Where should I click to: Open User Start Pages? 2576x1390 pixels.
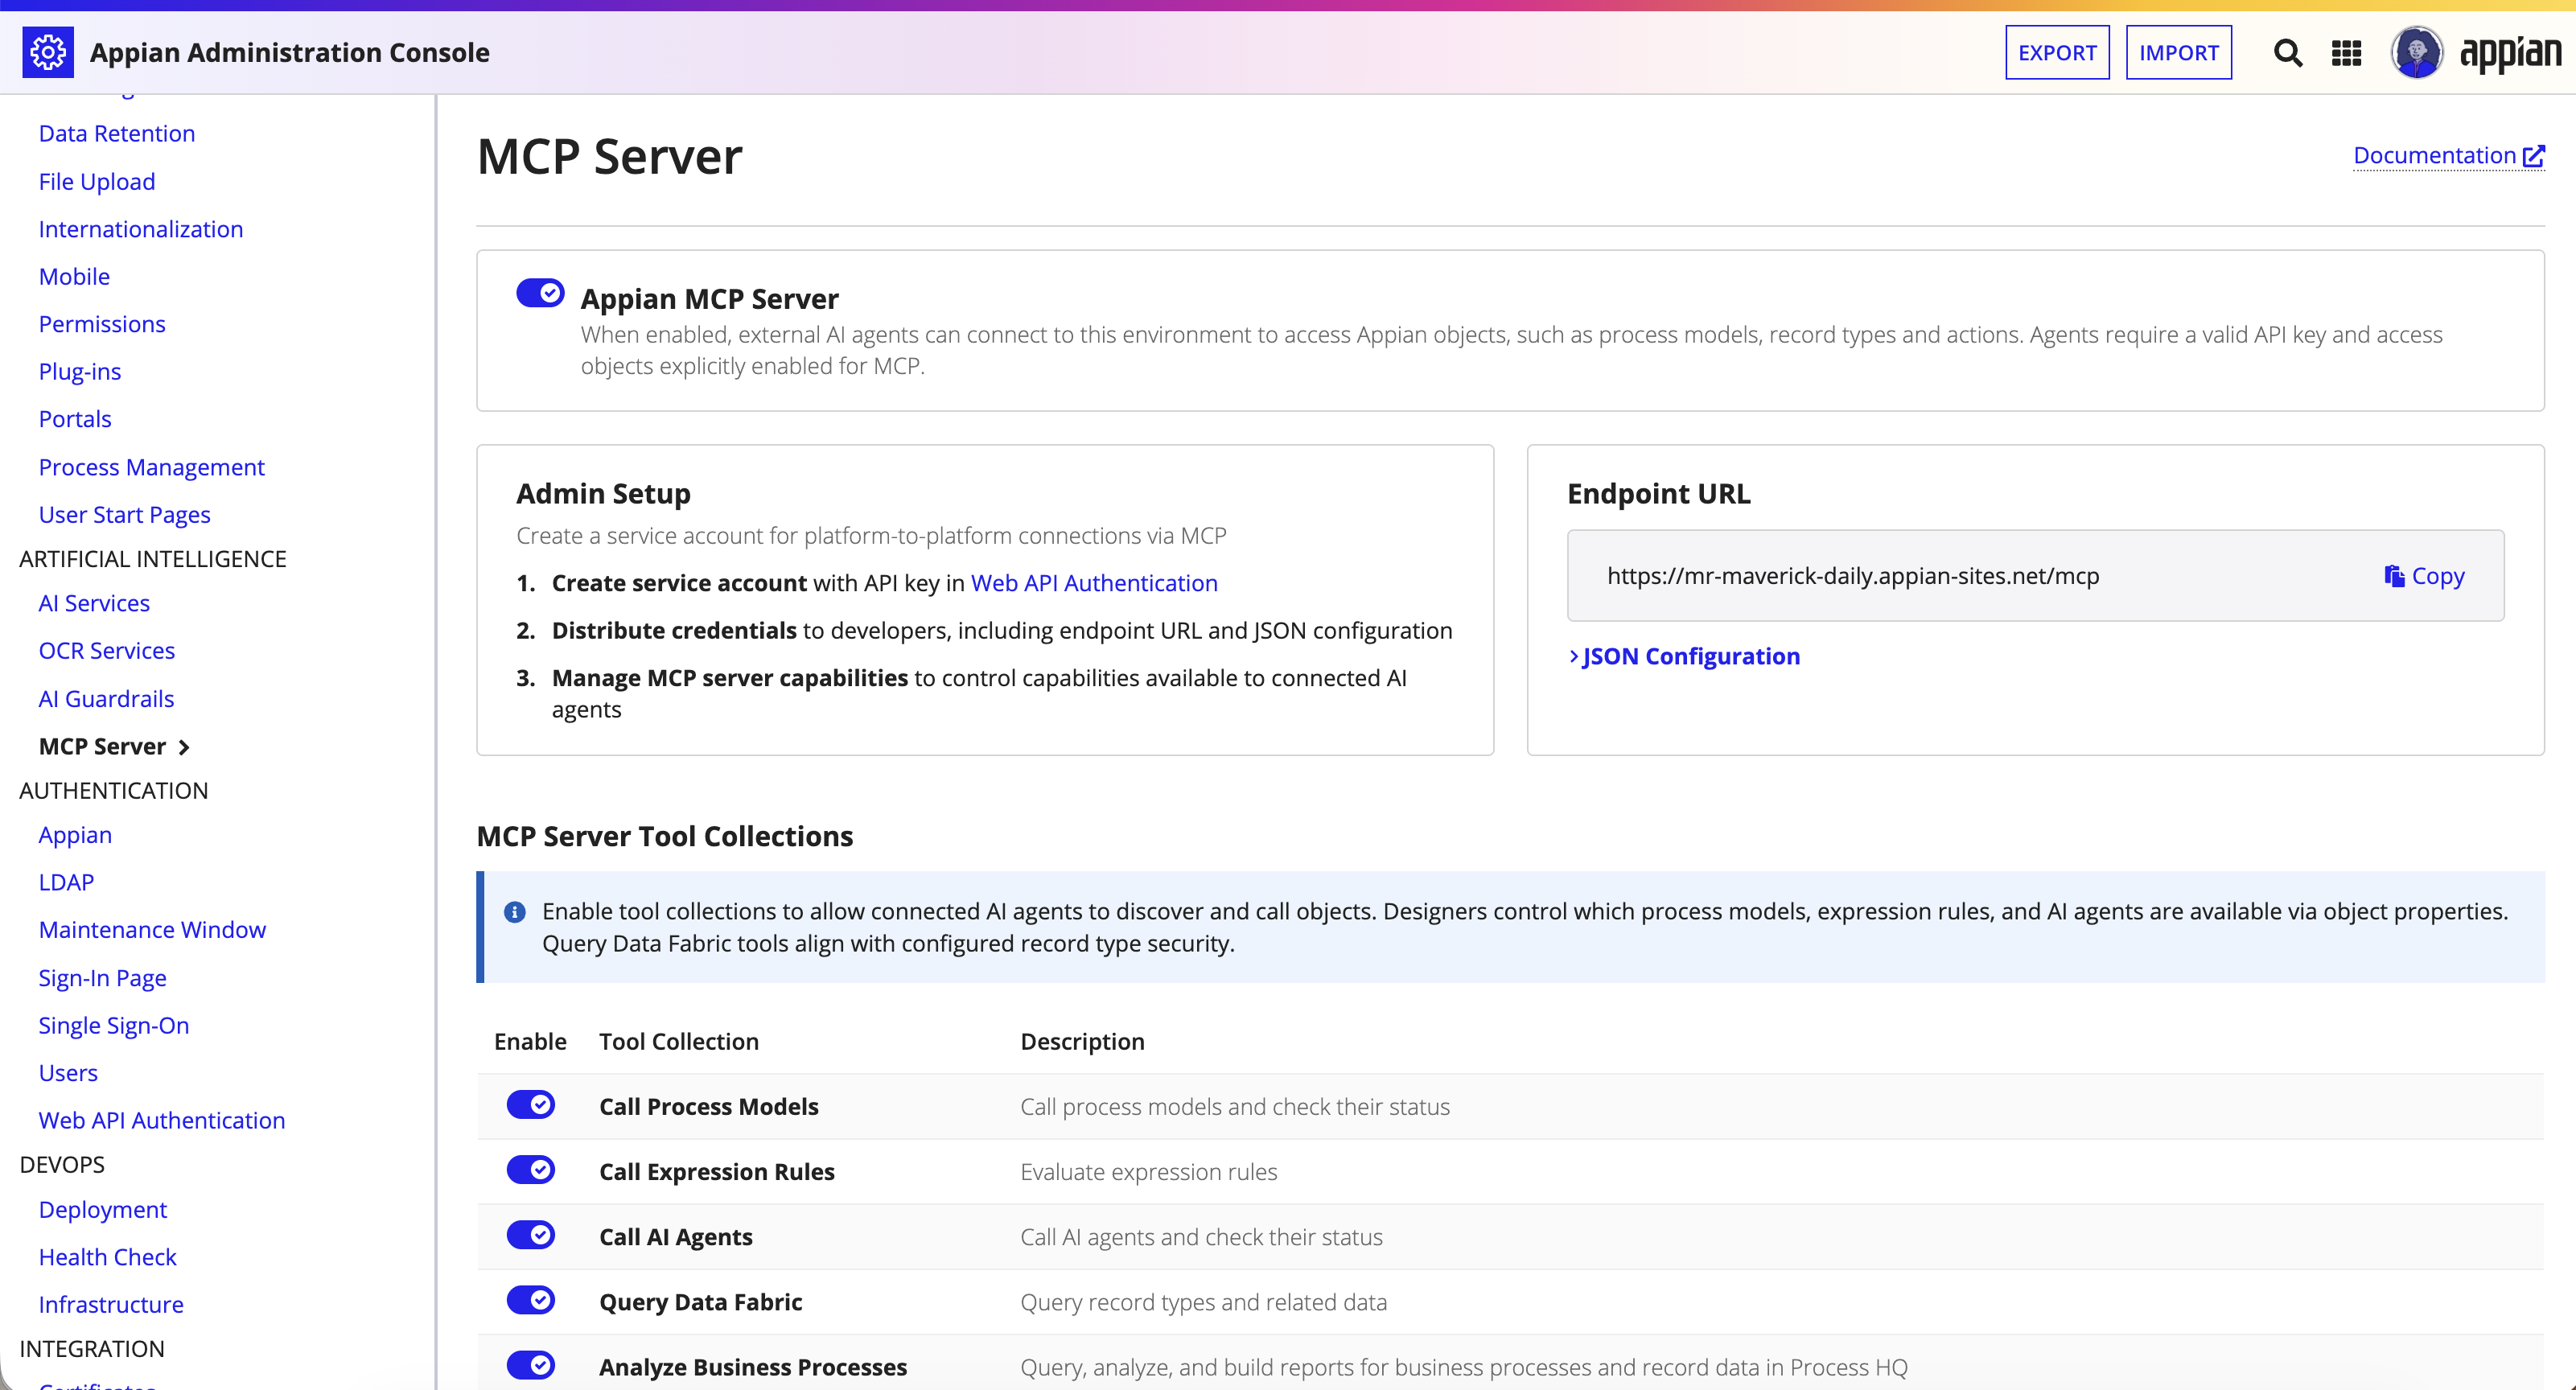125,515
